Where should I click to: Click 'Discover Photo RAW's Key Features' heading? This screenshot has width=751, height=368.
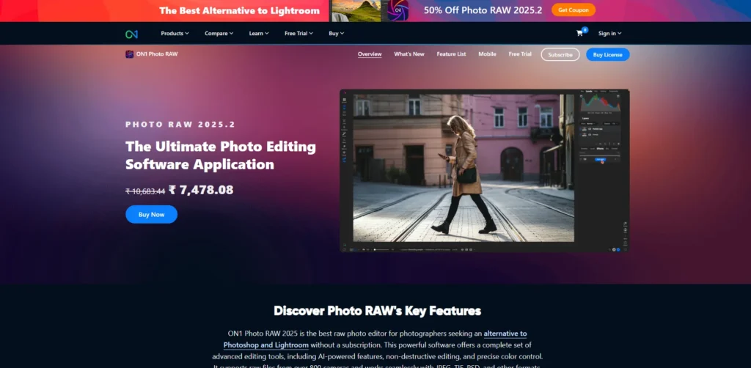[378, 311]
